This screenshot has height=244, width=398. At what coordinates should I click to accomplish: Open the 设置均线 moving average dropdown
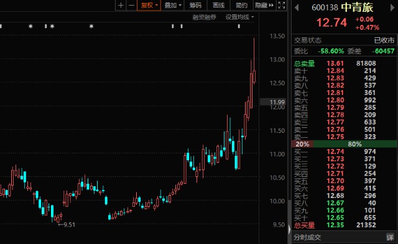(239, 17)
